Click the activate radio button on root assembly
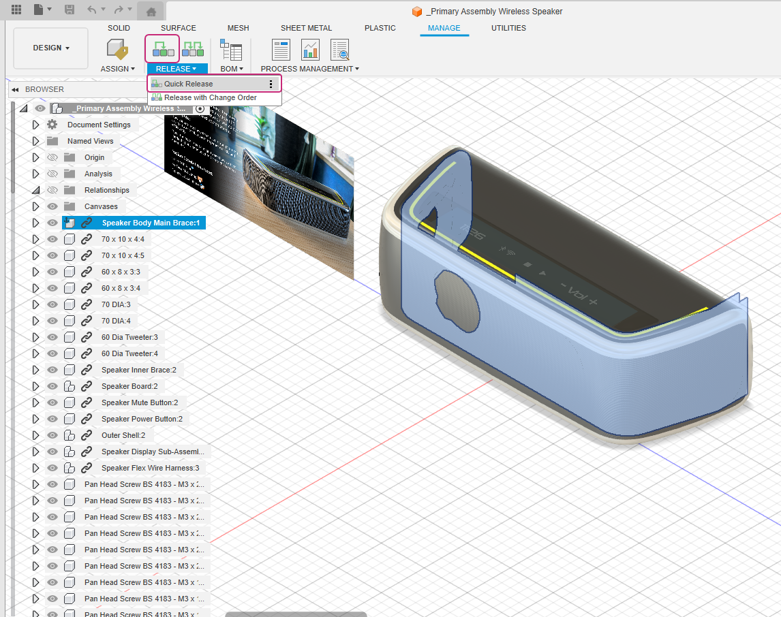This screenshot has height=617, width=781. 200,108
